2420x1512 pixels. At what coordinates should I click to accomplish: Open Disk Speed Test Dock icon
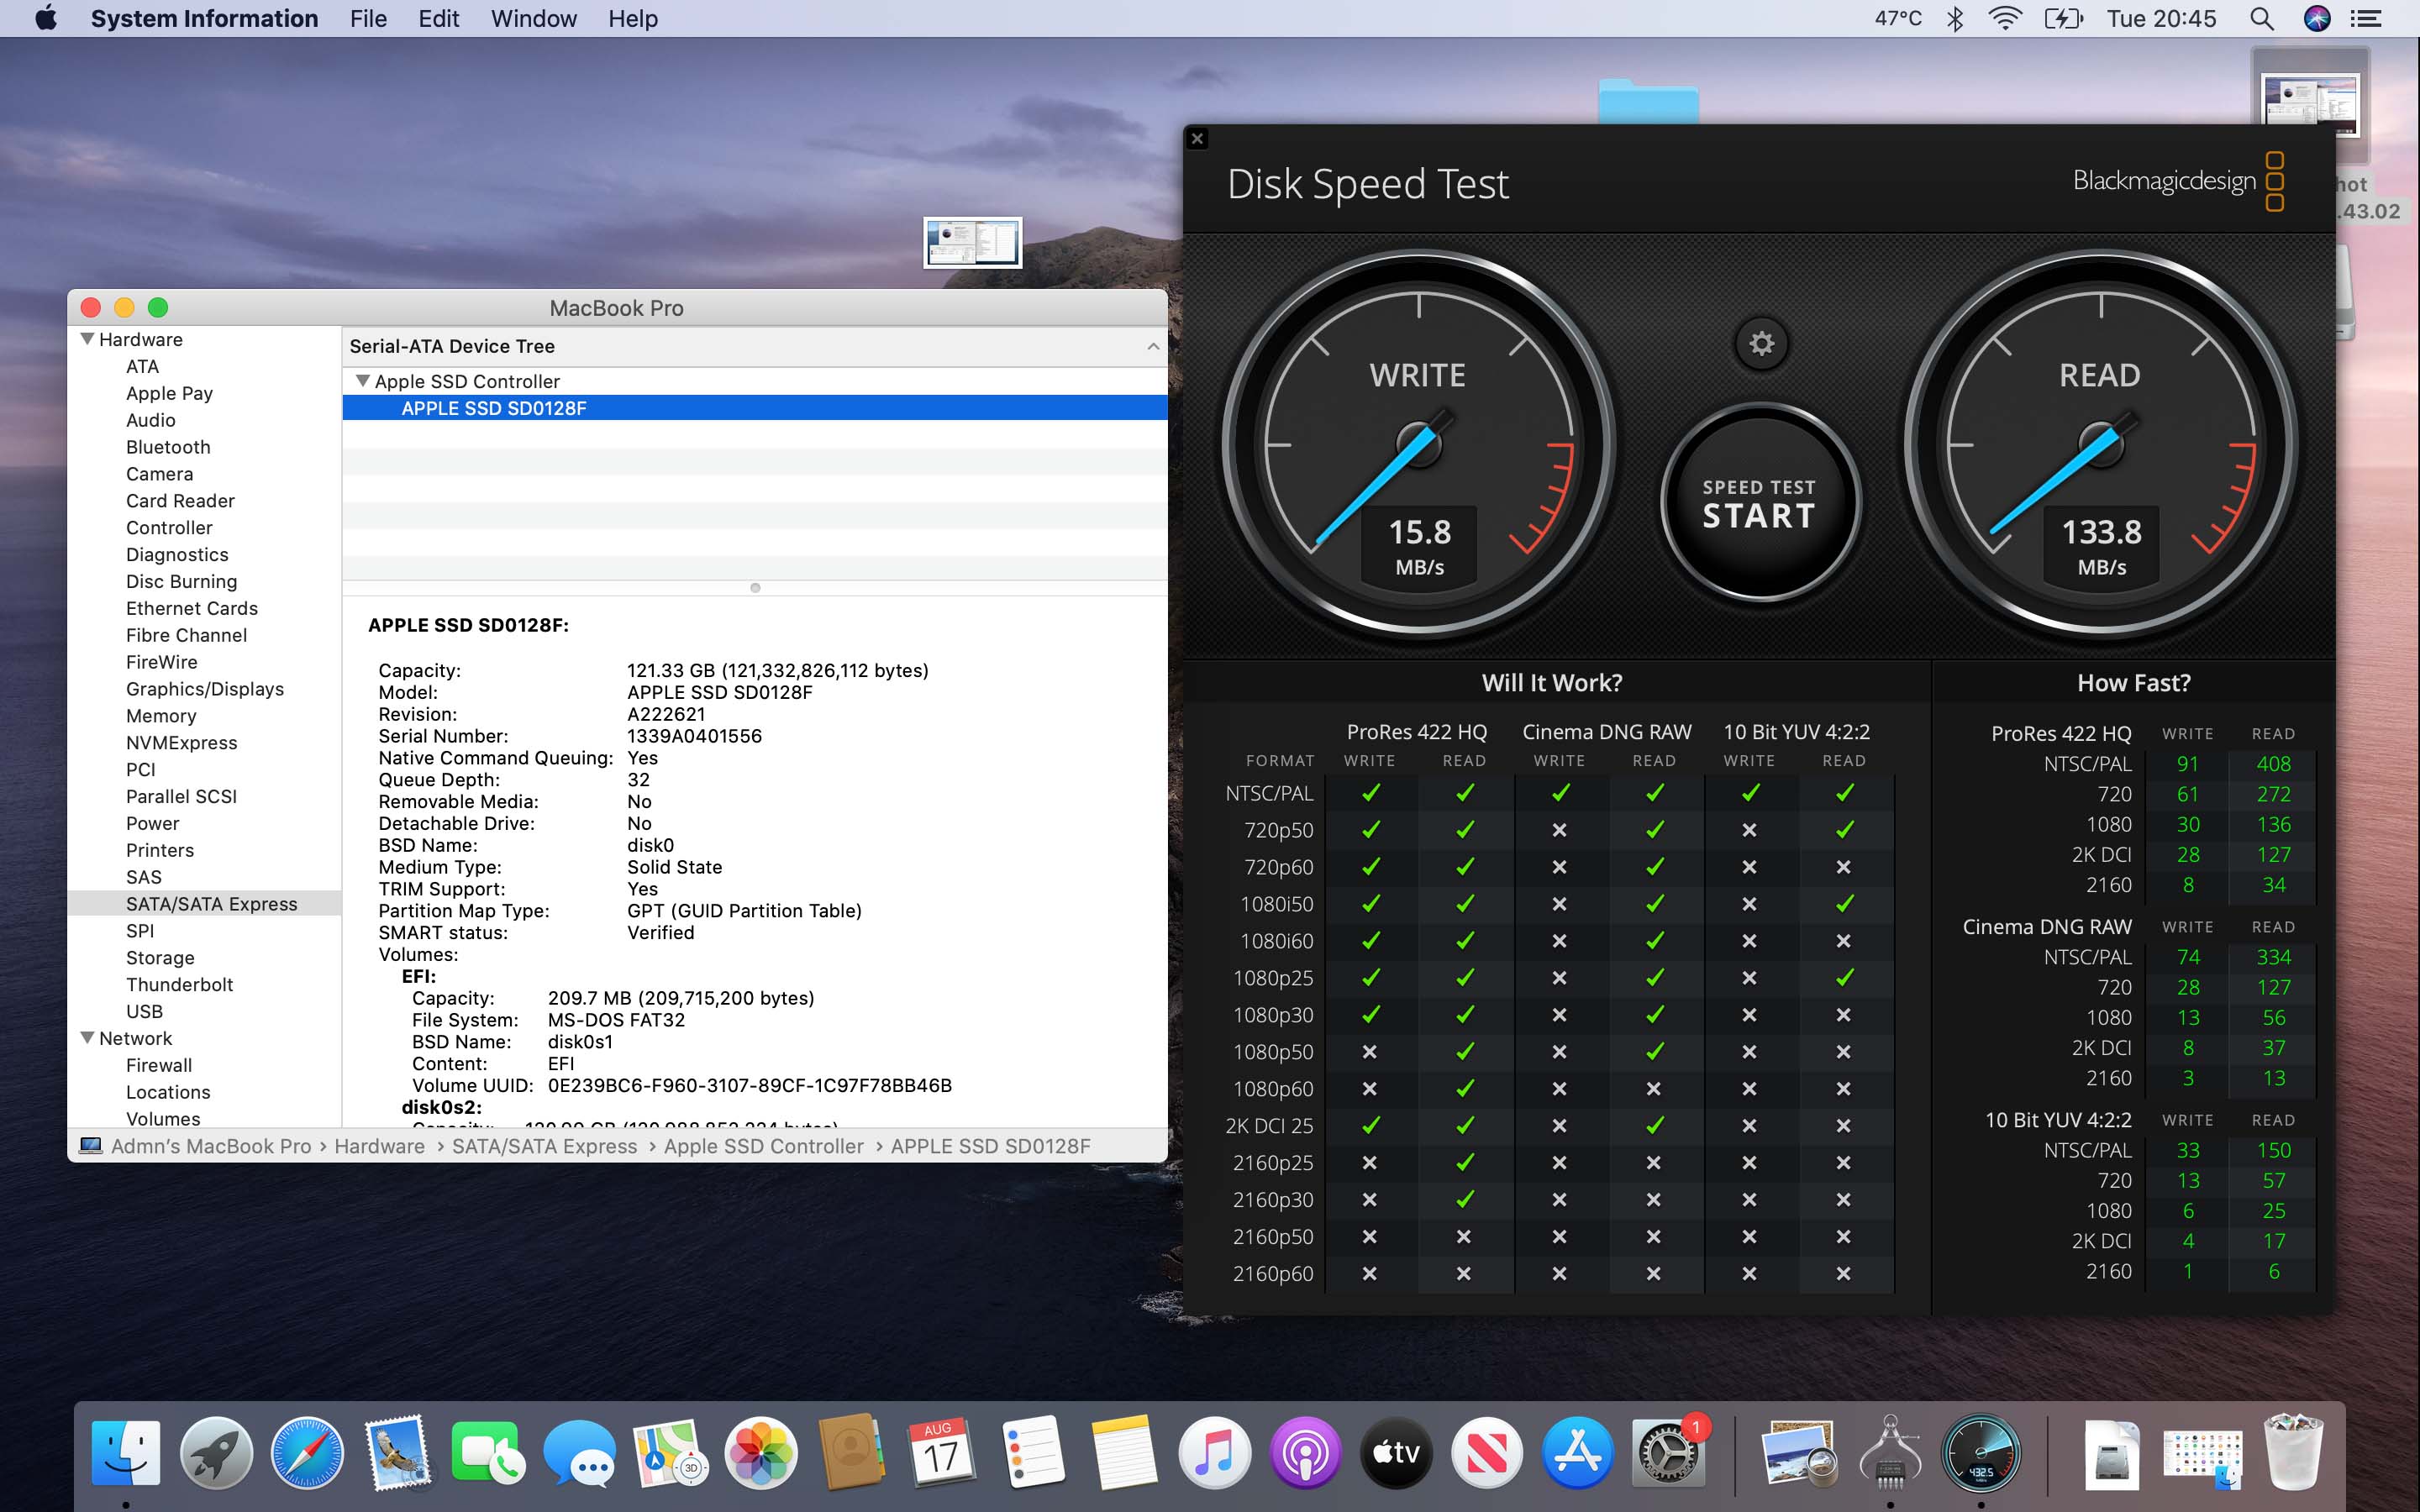click(1980, 1452)
